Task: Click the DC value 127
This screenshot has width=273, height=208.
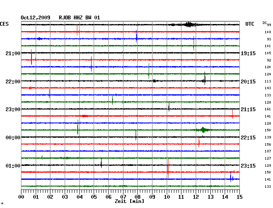Action: (268, 158)
